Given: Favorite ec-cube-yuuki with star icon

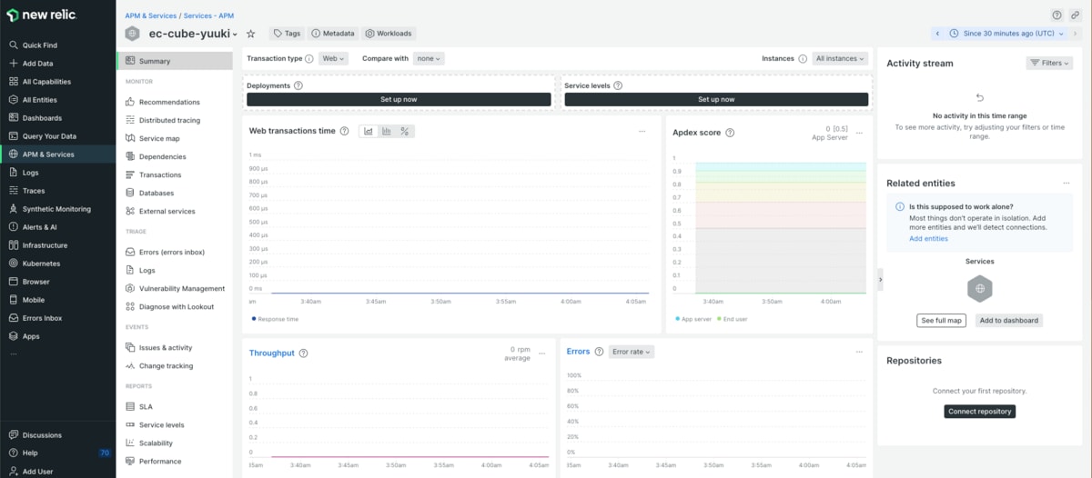Looking at the screenshot, I should [250, 34].
